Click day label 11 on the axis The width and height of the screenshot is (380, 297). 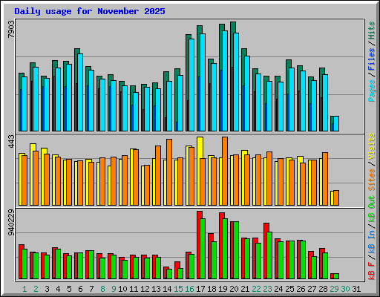pos(134,289)
